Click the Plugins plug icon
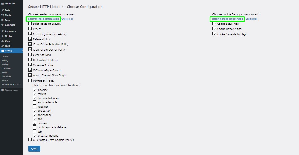299x155 pixels. tap(3, 36)
